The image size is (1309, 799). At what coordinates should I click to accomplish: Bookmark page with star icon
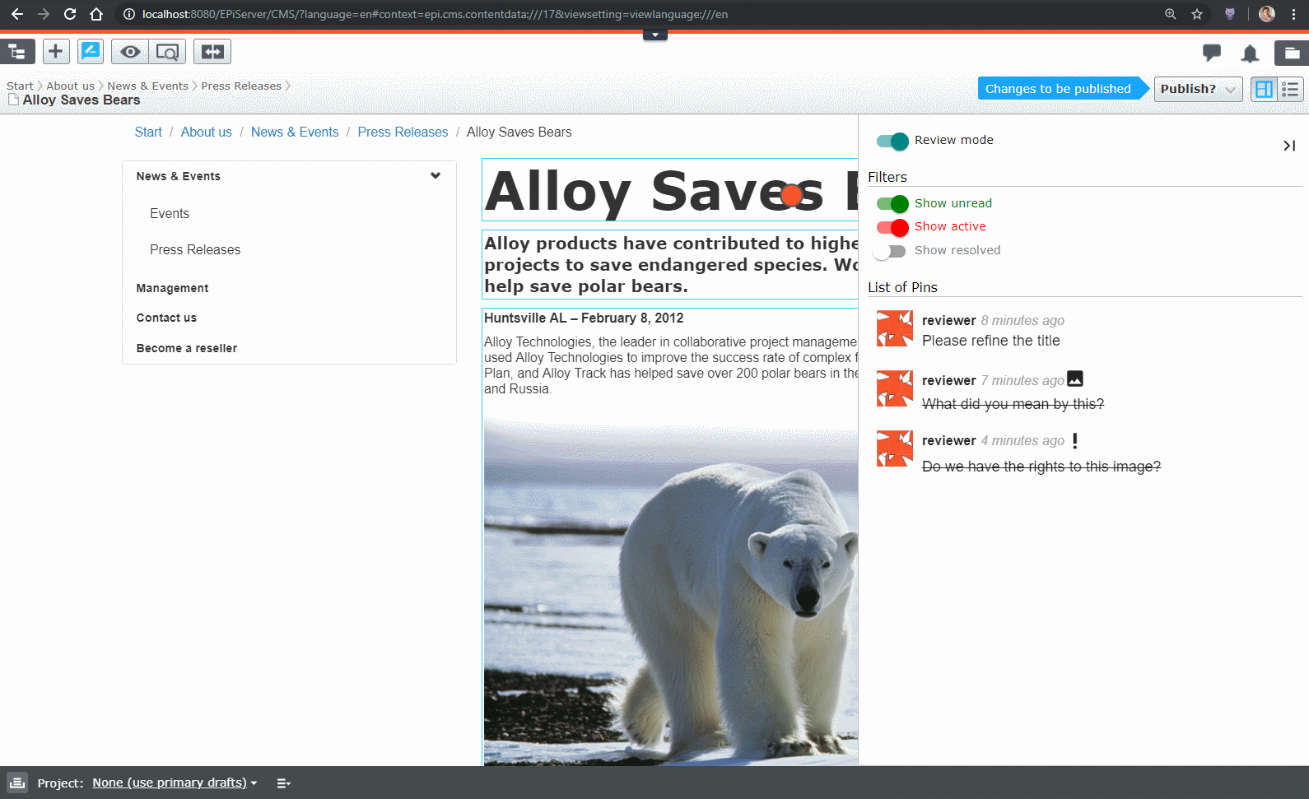[x=1197, y=14]
